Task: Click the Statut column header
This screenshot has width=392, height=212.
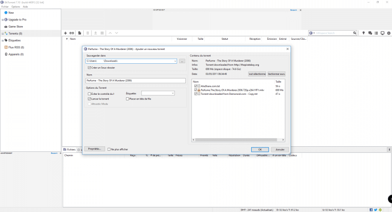Action: pyautogui.click(x=225, y=39)
